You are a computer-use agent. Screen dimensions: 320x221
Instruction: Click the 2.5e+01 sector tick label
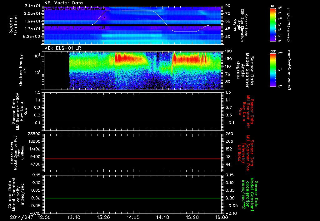[x=32, y=13]
